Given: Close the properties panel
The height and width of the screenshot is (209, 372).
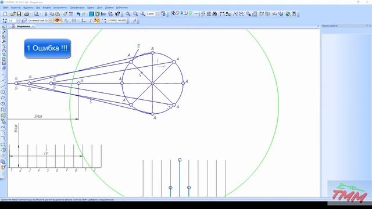Looking at the screenshot, I should pos(370,26).
